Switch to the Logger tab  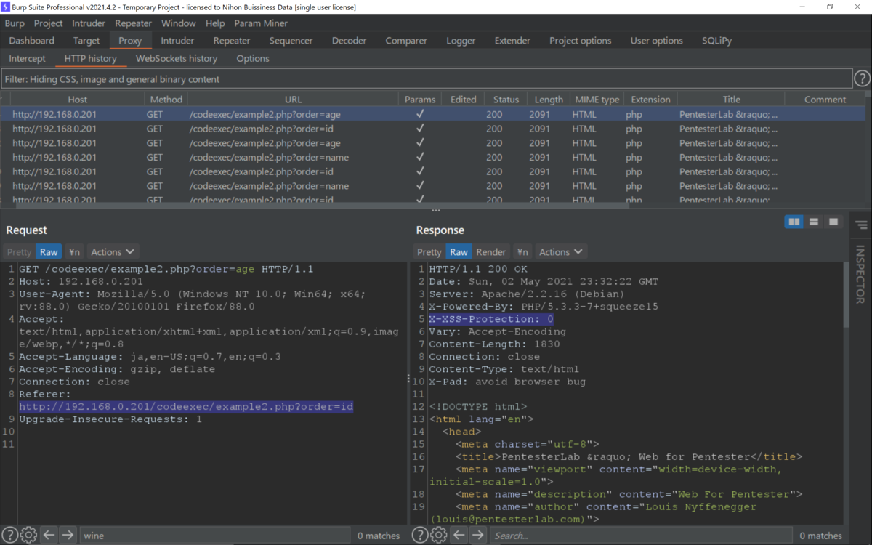coord(461,41)
